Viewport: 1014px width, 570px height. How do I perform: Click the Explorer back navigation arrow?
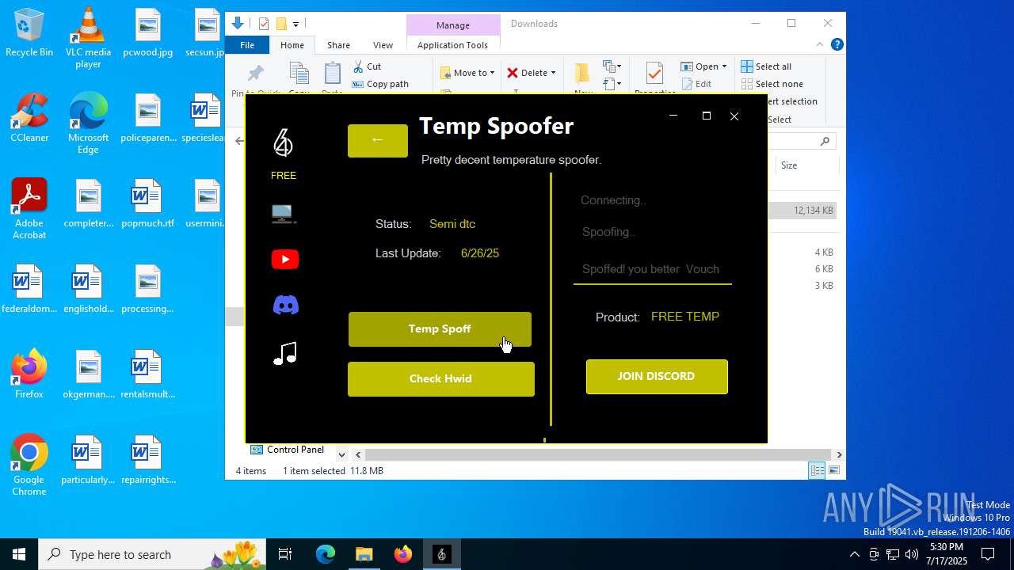240,141
